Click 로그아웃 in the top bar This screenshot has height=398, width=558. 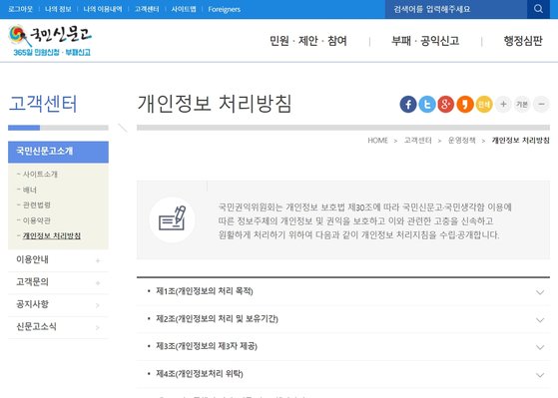(20, 9)
